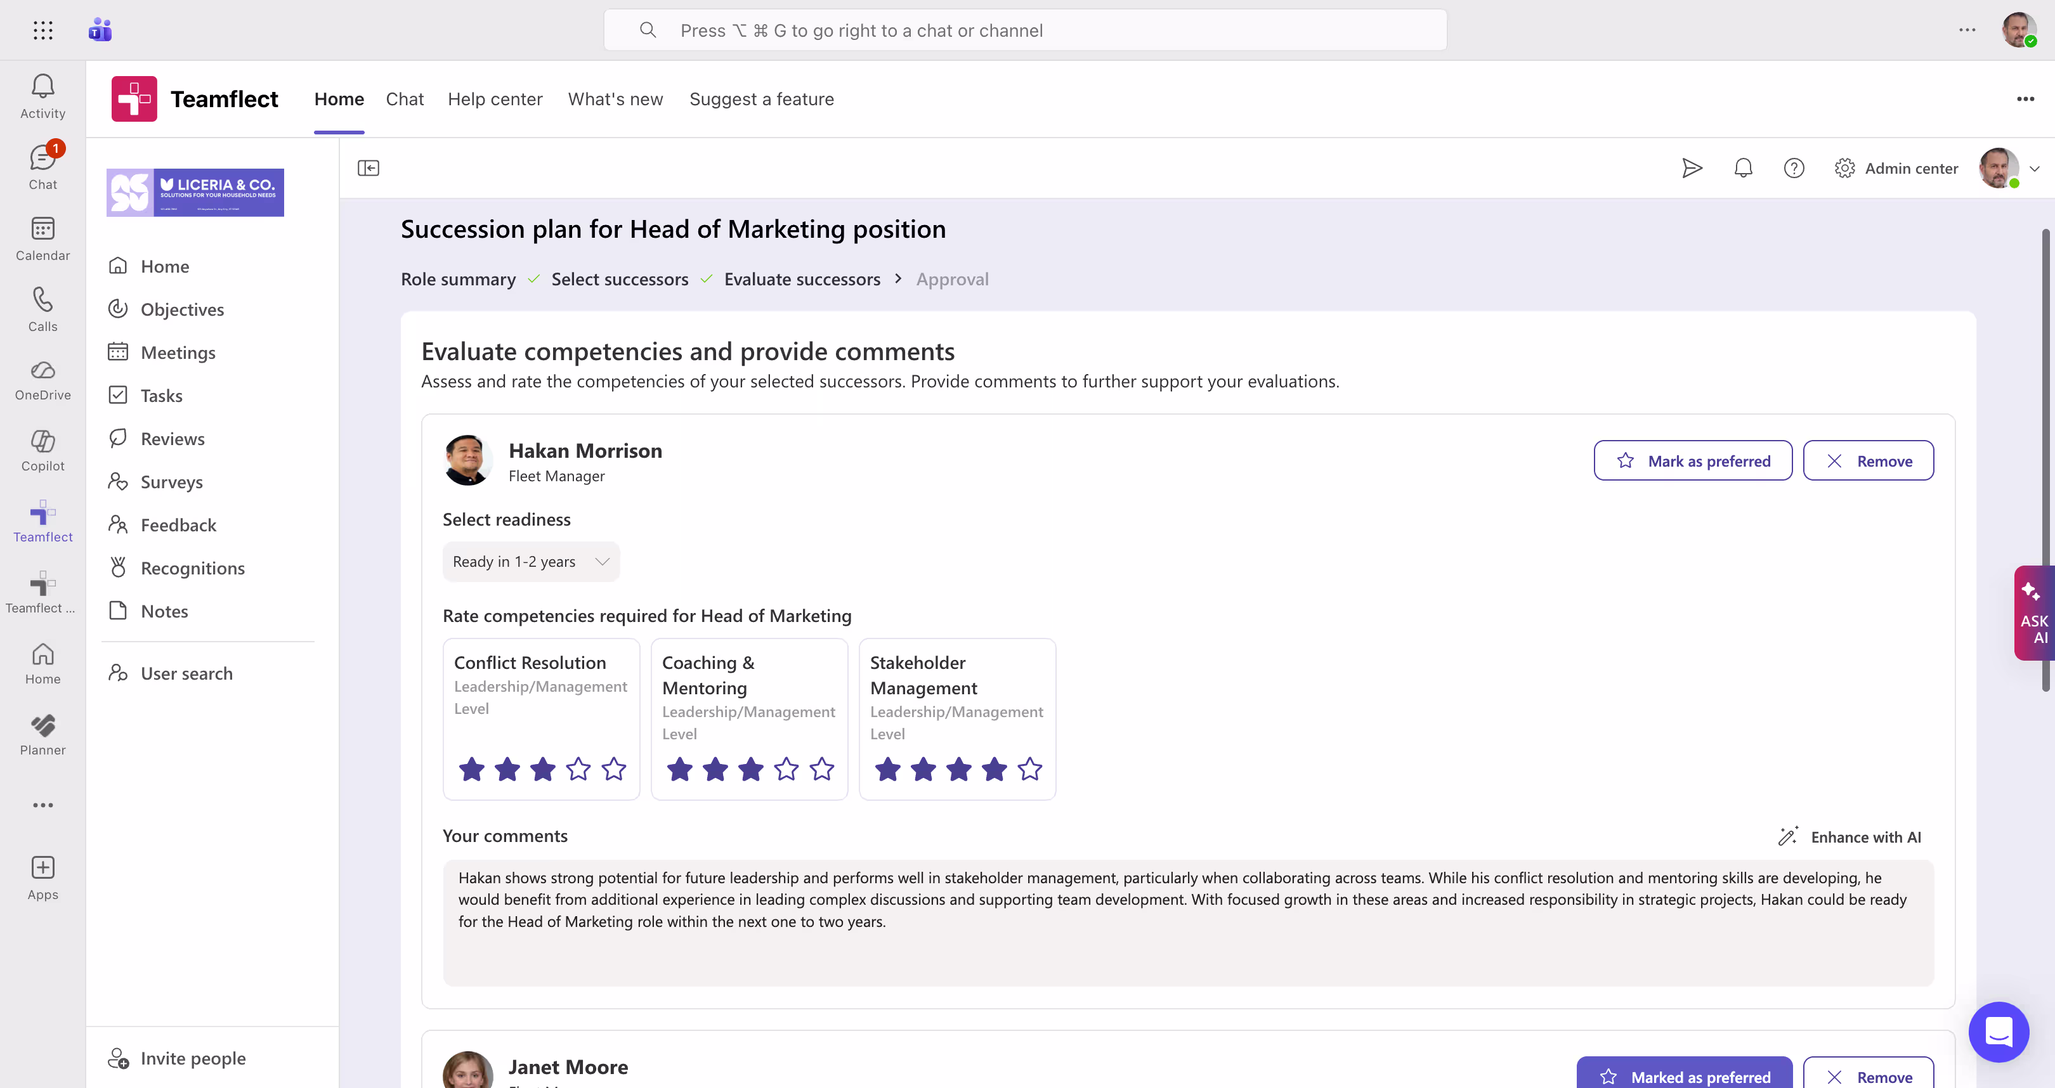Rate Coaching & Mentoring five stars

pyautogui.click(x=821, y=769)
